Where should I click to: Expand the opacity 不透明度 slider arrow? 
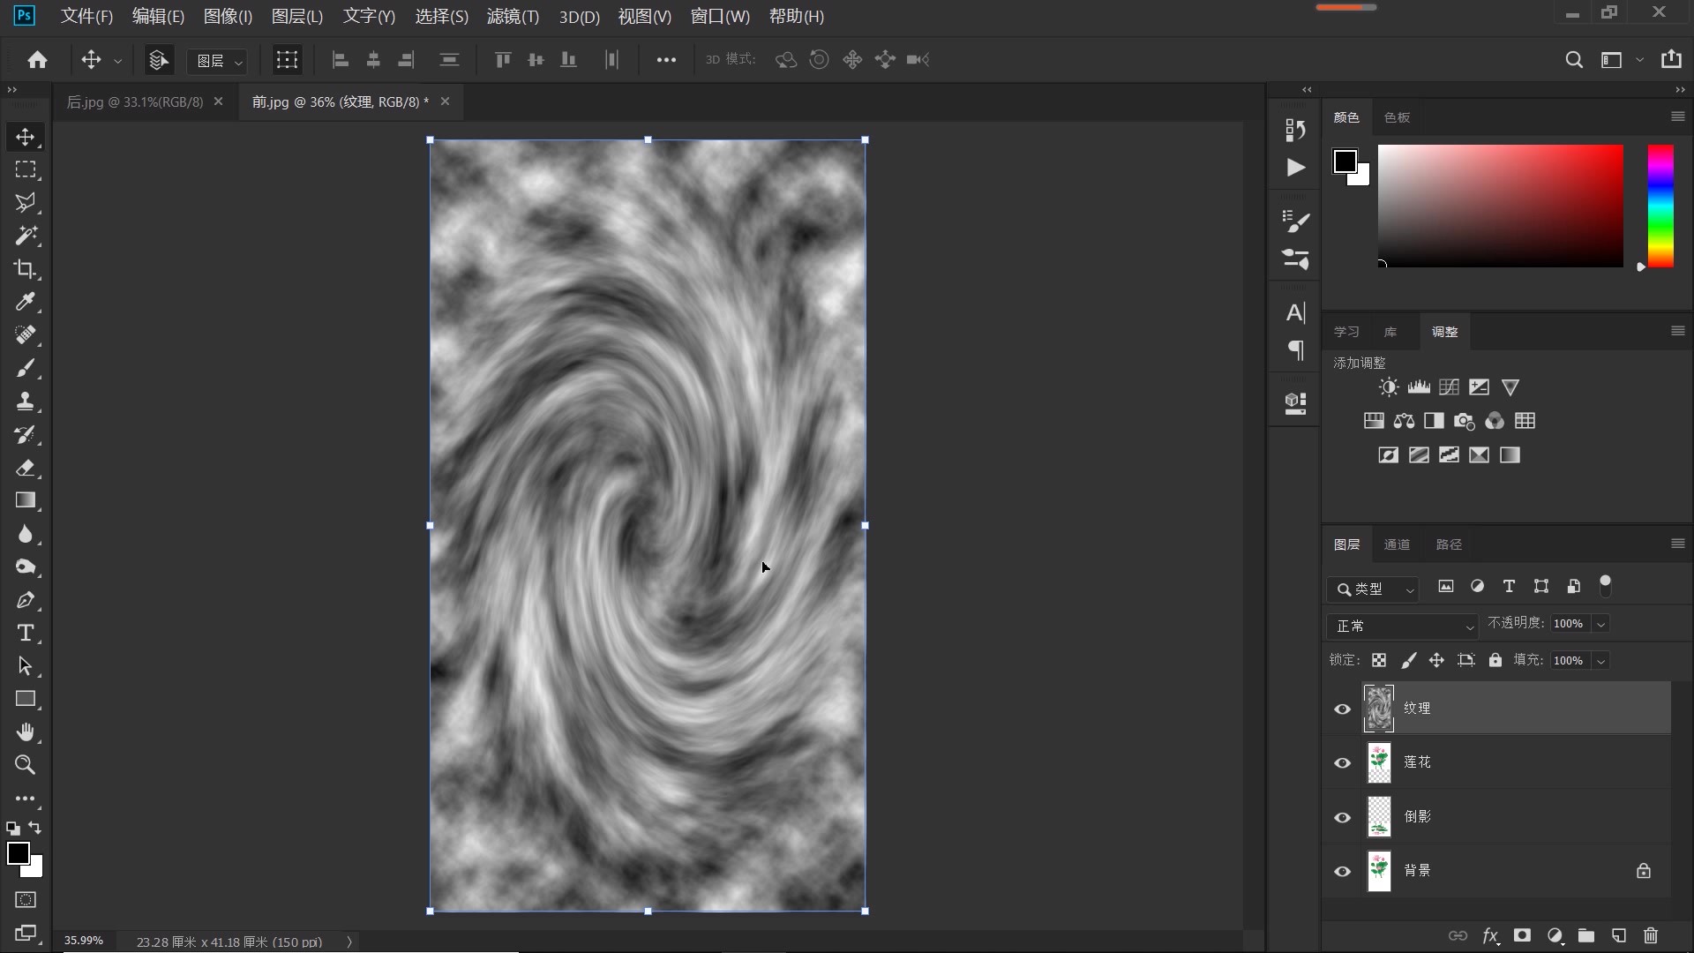click(1600, 624)
